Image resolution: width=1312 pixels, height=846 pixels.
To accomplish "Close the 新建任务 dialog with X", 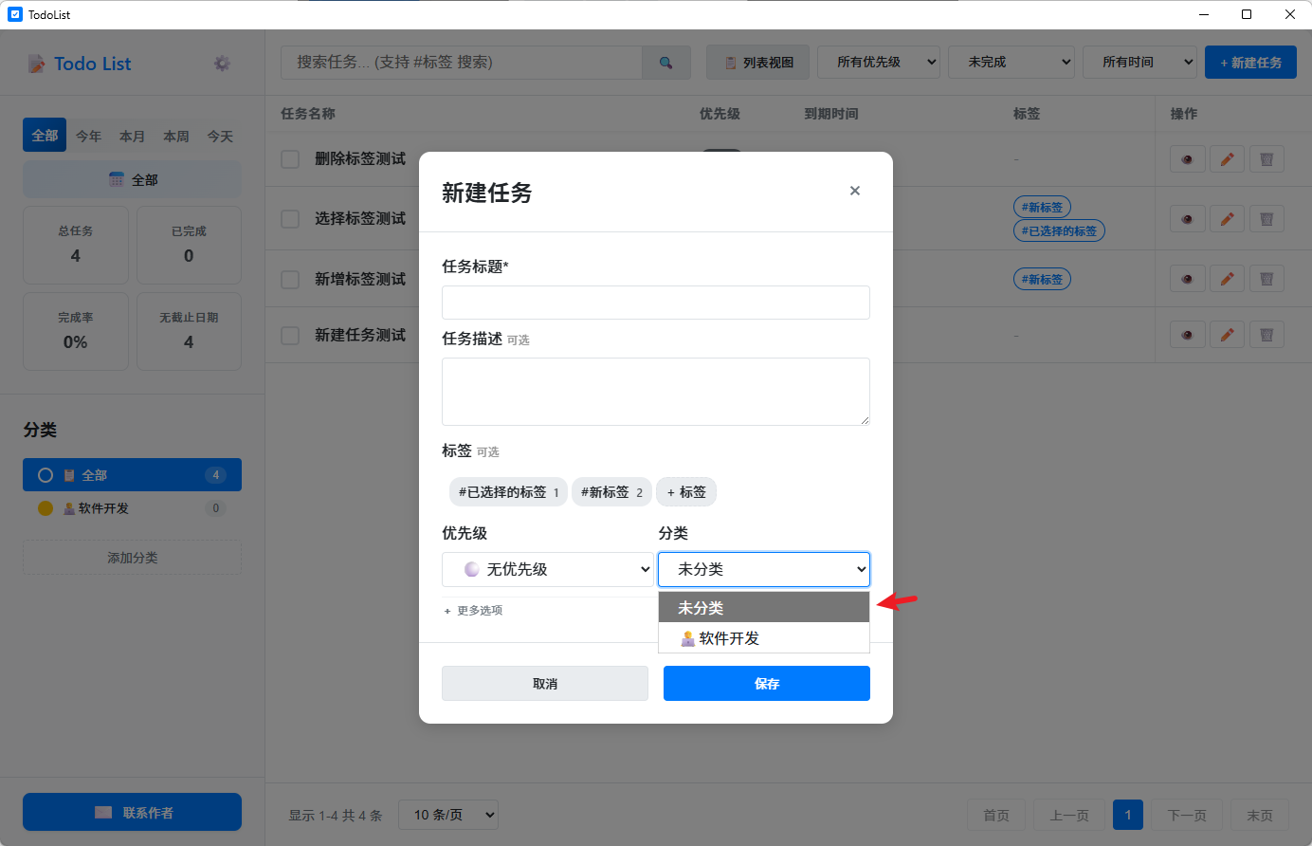I will (x=855, y=191).
